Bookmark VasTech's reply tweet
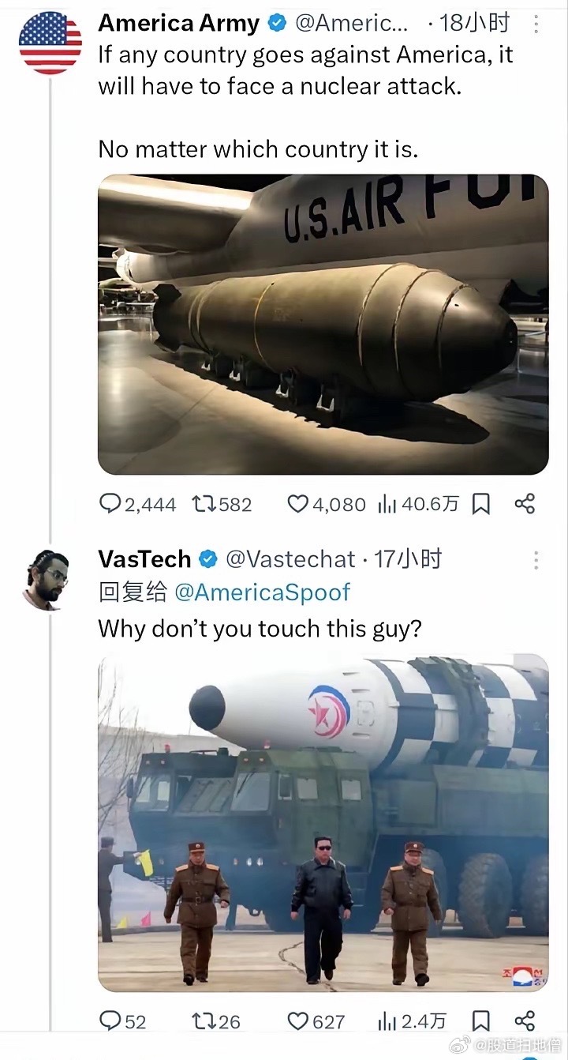 (481, 1021)
